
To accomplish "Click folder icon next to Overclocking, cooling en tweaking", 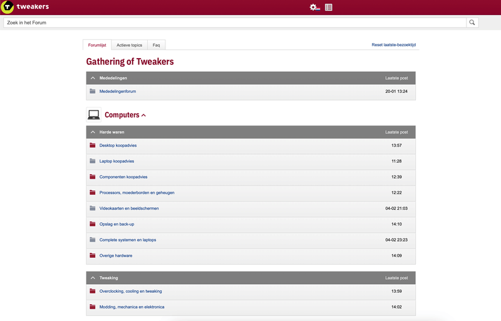I will tap(93, 291).
